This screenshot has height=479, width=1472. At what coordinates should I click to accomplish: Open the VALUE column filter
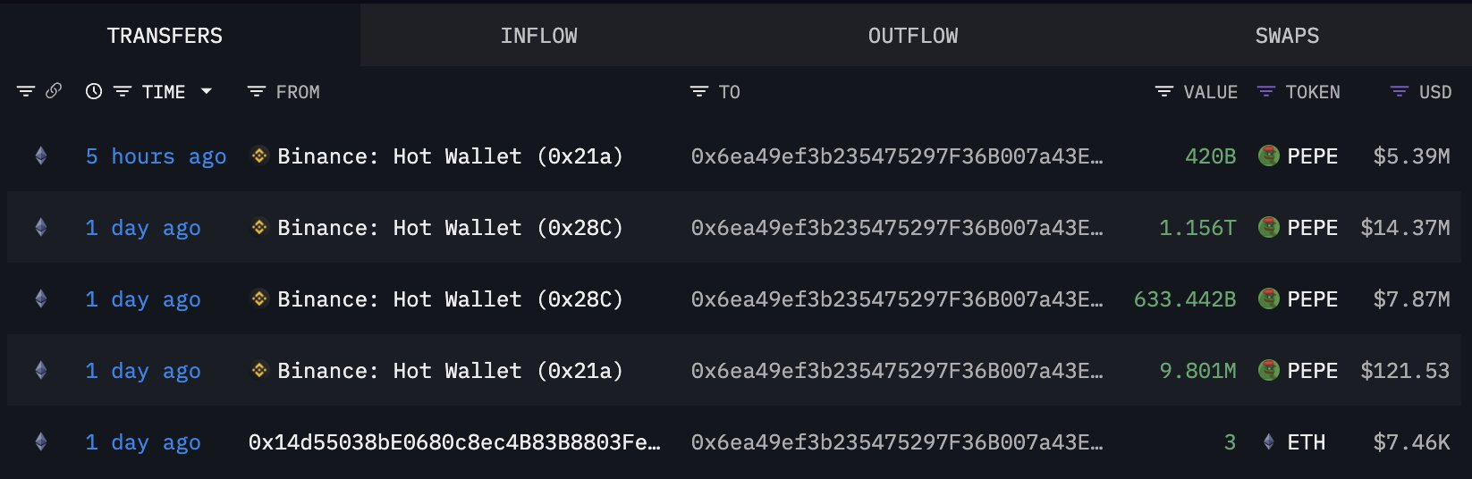1164,91
